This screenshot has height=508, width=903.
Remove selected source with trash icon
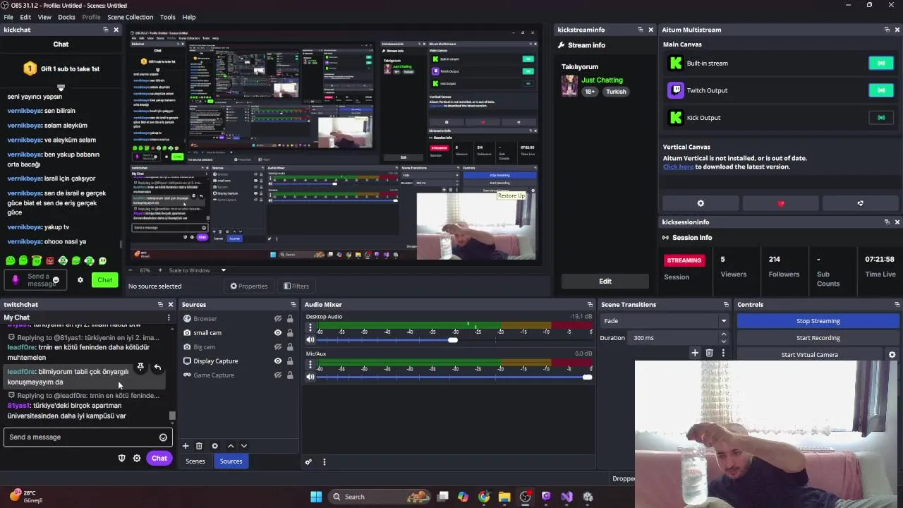coord(199,446)
